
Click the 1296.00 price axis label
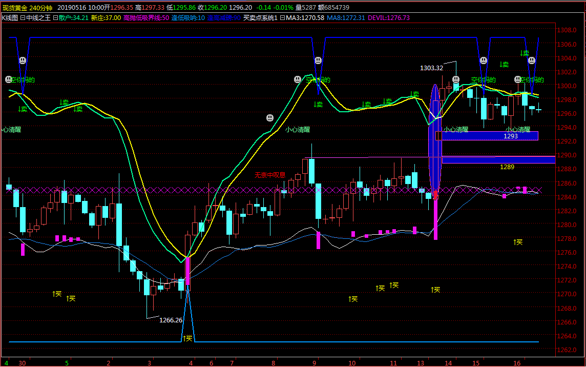567,114
